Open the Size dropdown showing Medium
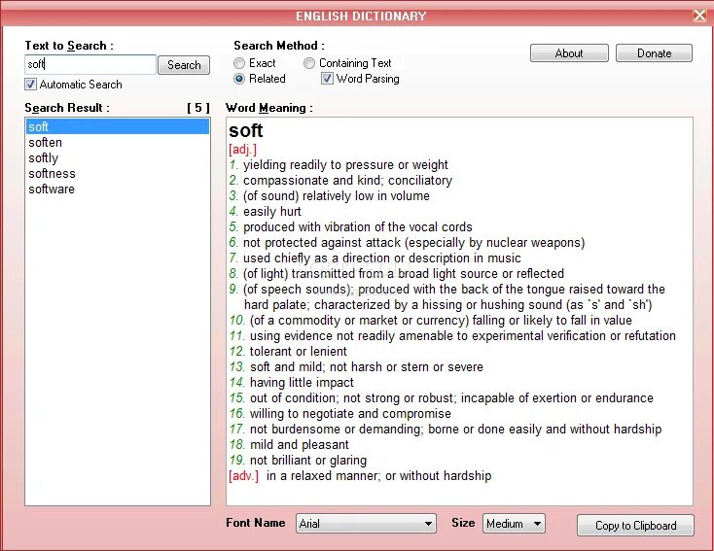The height and width of the screenshot is (551, 714). click(514, 524)
